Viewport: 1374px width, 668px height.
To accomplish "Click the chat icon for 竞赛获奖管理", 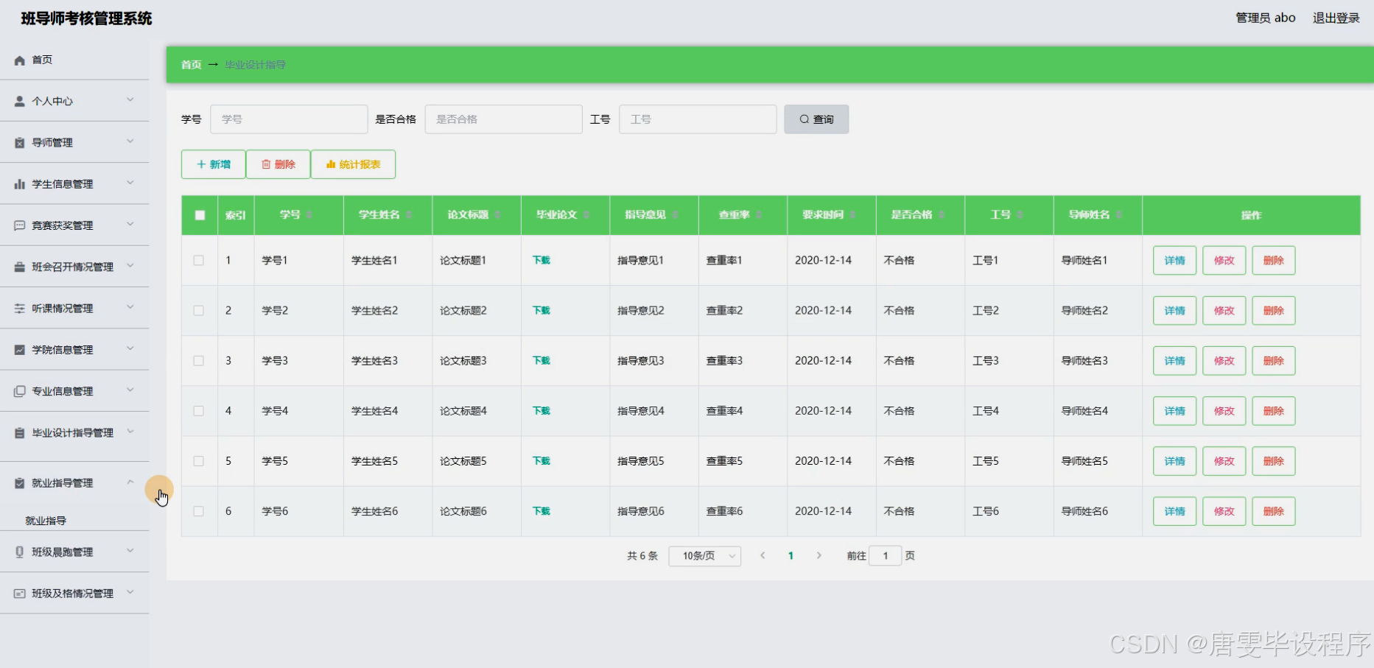I will (20, 225).
